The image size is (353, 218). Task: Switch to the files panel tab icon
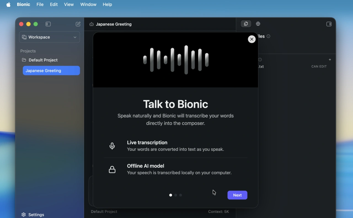click(246, 24)
